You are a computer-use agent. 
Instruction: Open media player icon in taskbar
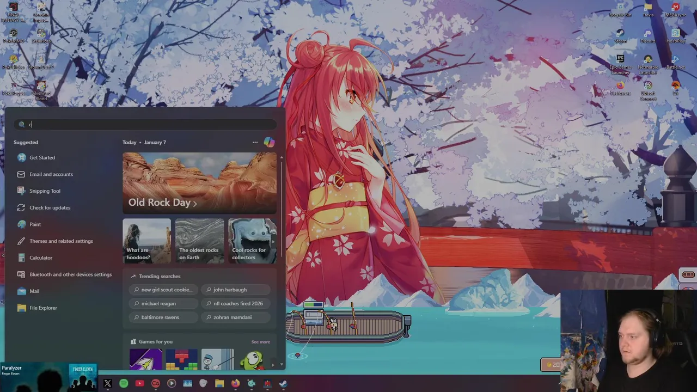(172, 383)
